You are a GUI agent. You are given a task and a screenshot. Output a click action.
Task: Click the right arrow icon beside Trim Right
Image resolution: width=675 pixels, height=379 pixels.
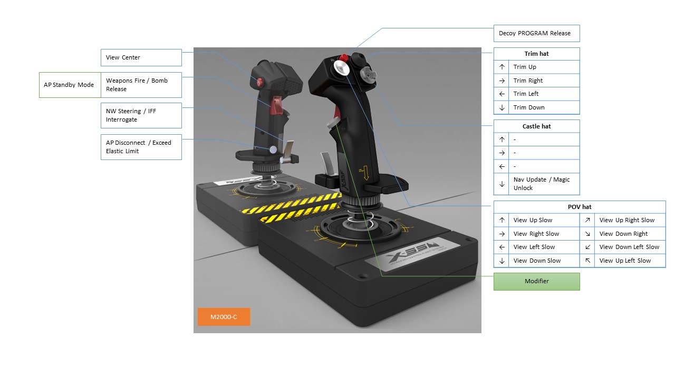pos(502,81)
